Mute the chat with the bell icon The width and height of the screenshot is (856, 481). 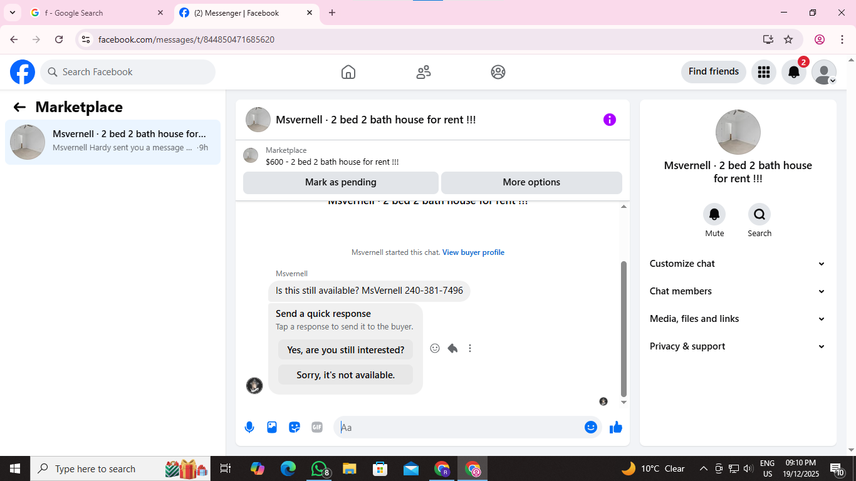coord(714,214)
